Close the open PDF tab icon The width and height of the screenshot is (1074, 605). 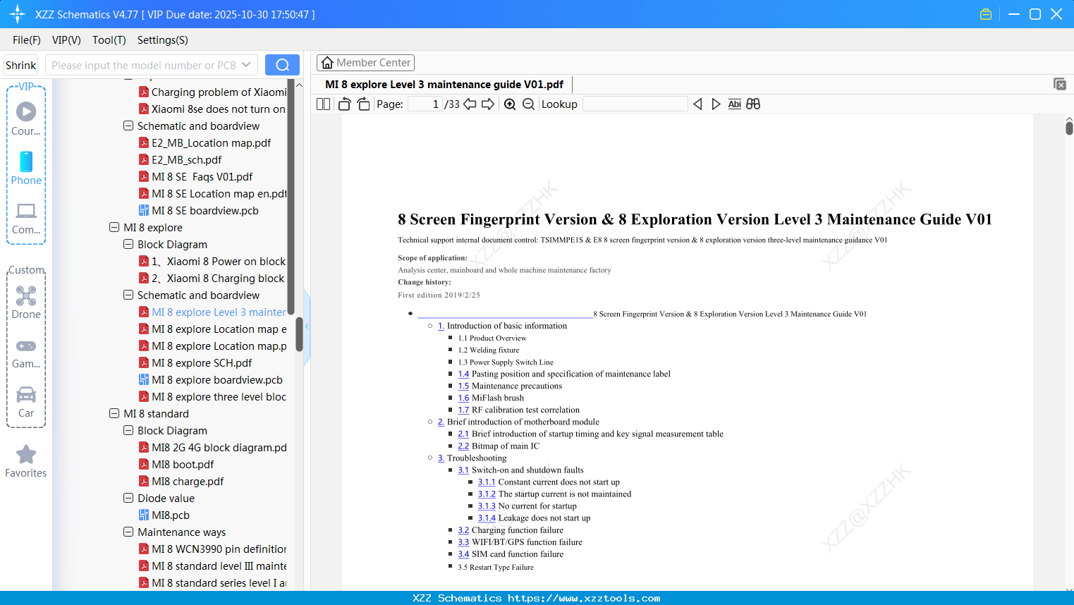coord(1060,84)
